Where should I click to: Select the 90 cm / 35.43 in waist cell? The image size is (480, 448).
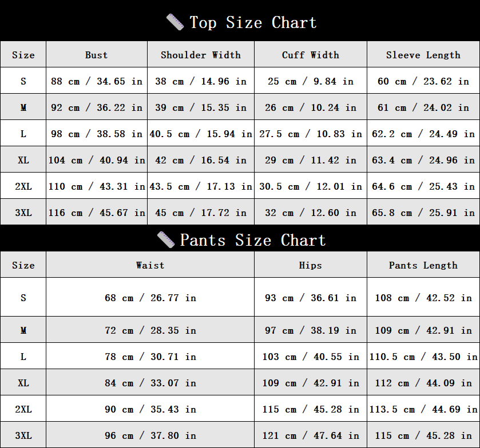pos(150,409)
